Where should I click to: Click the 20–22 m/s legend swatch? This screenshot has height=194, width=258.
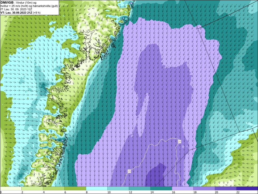pyautogui.click(x=225, y=188)
